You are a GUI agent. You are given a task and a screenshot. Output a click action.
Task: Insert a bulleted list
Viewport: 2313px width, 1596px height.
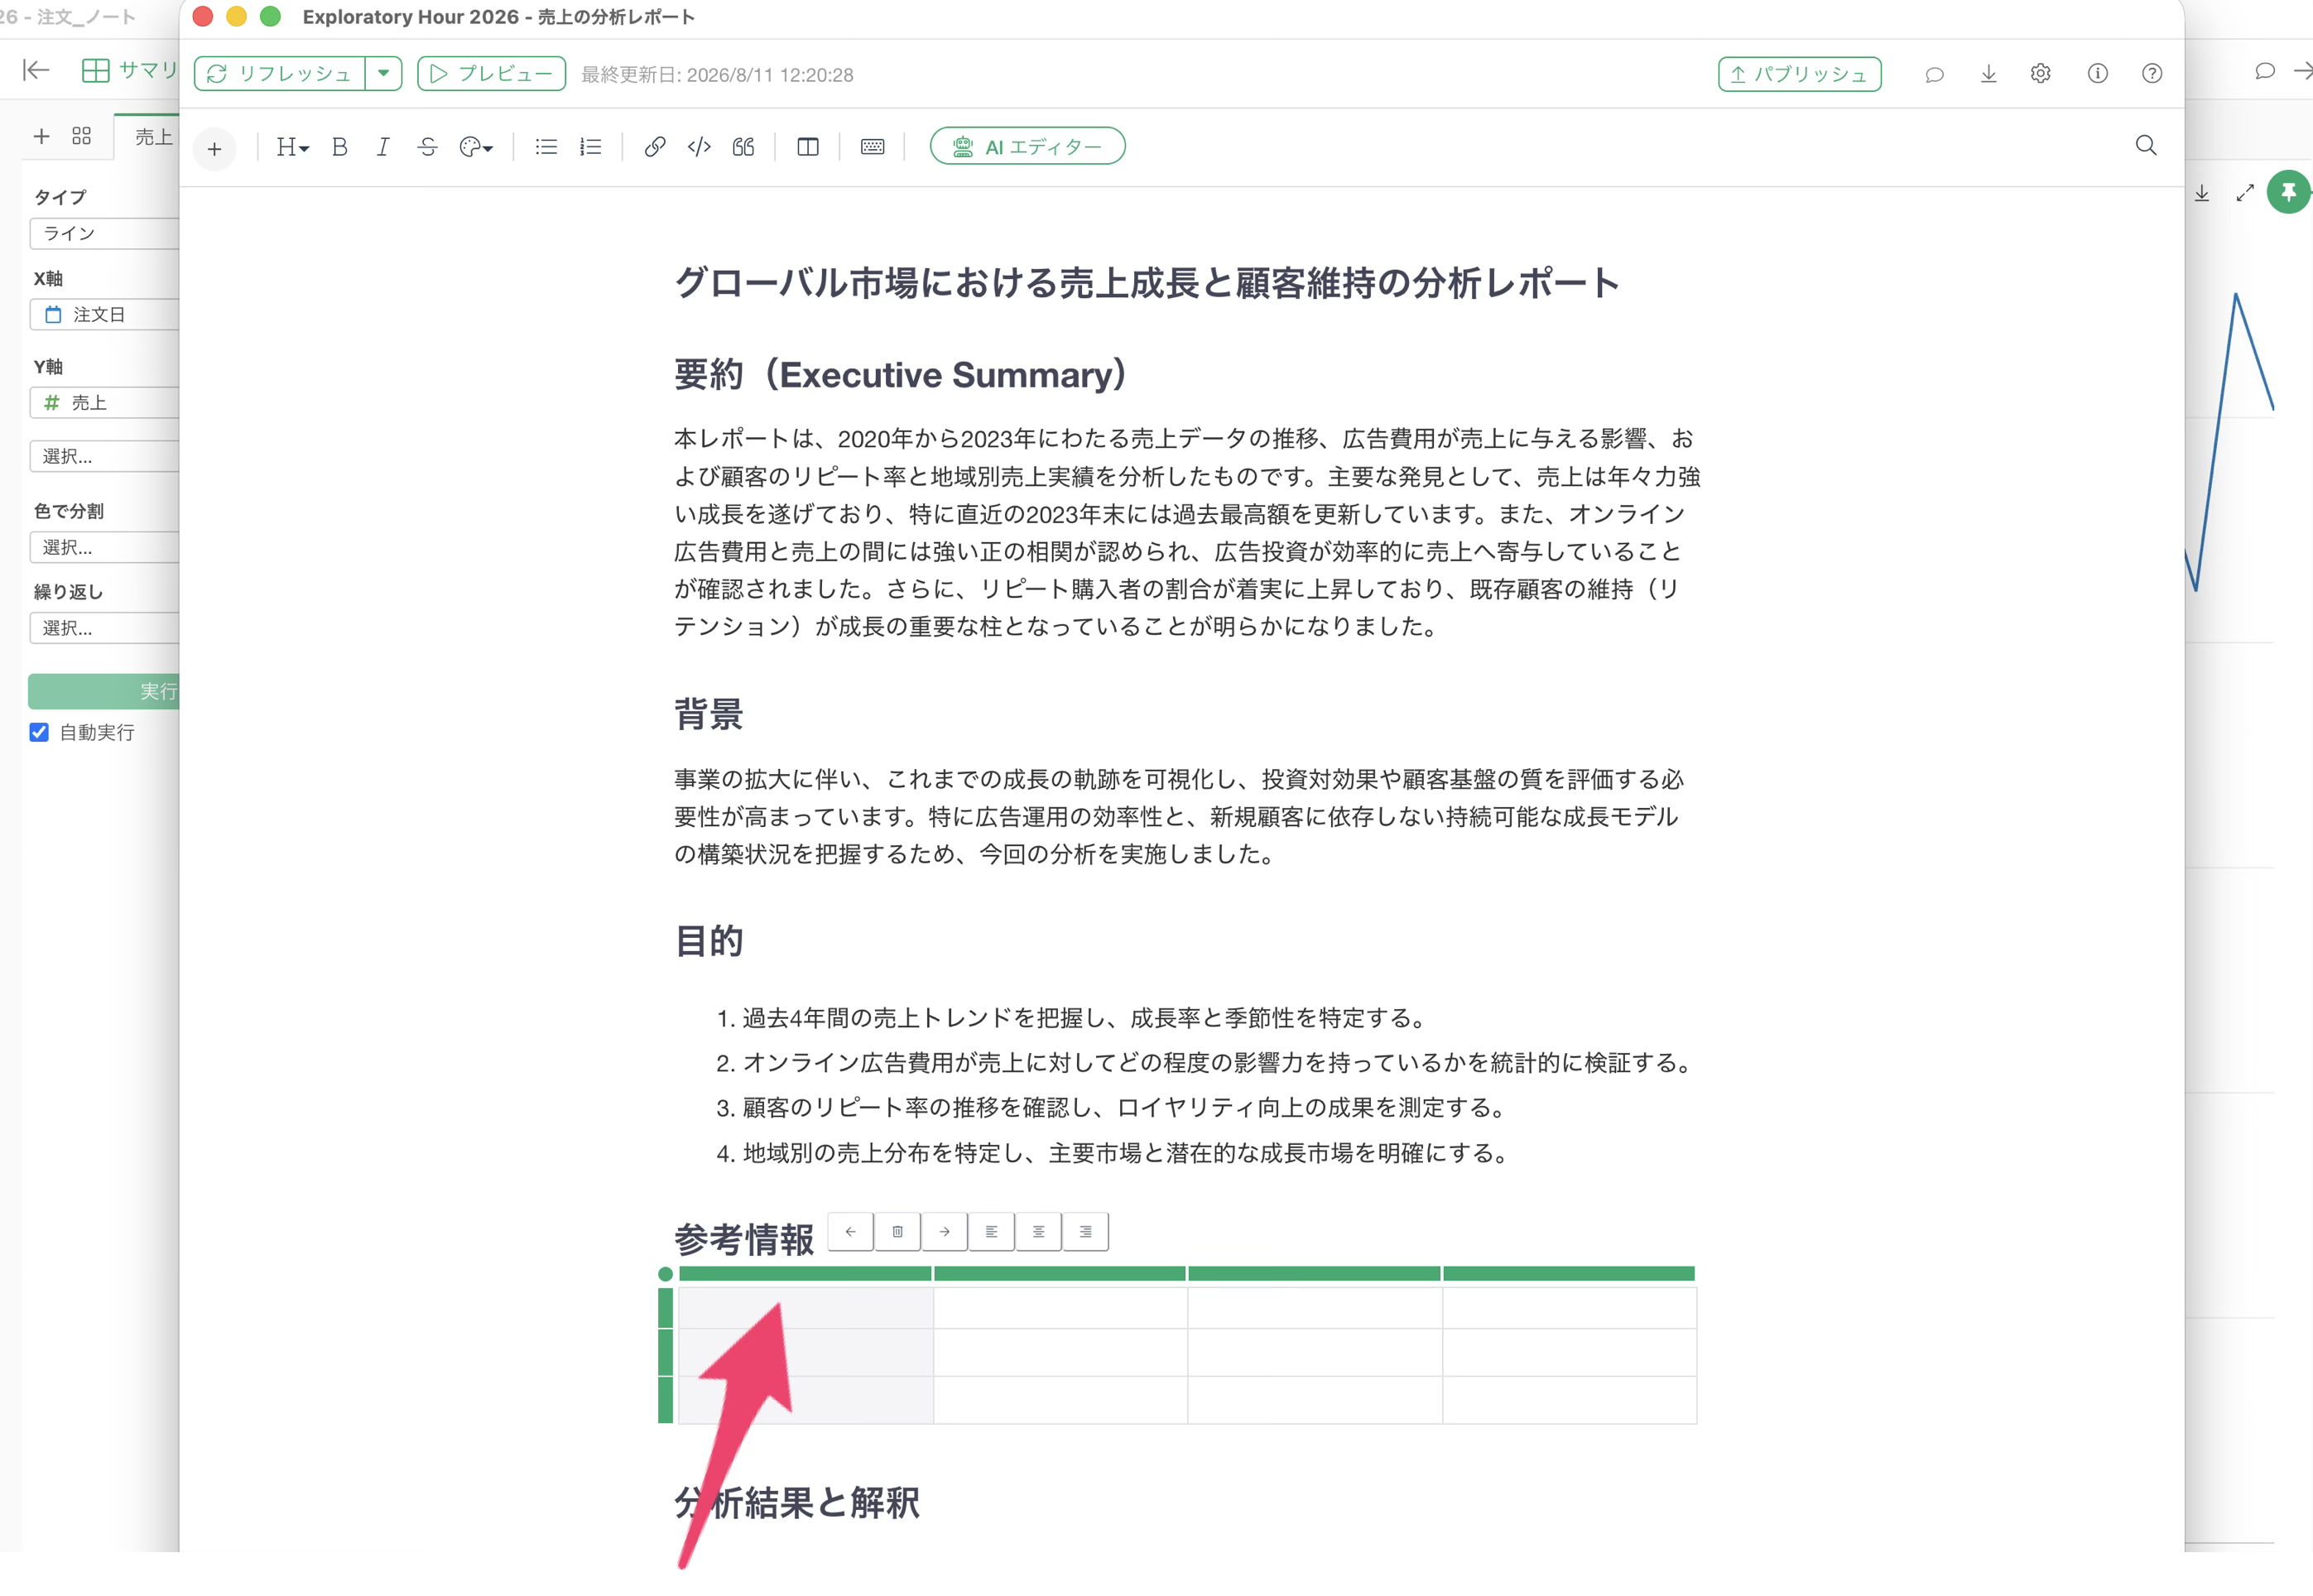(x=546, y=148)
